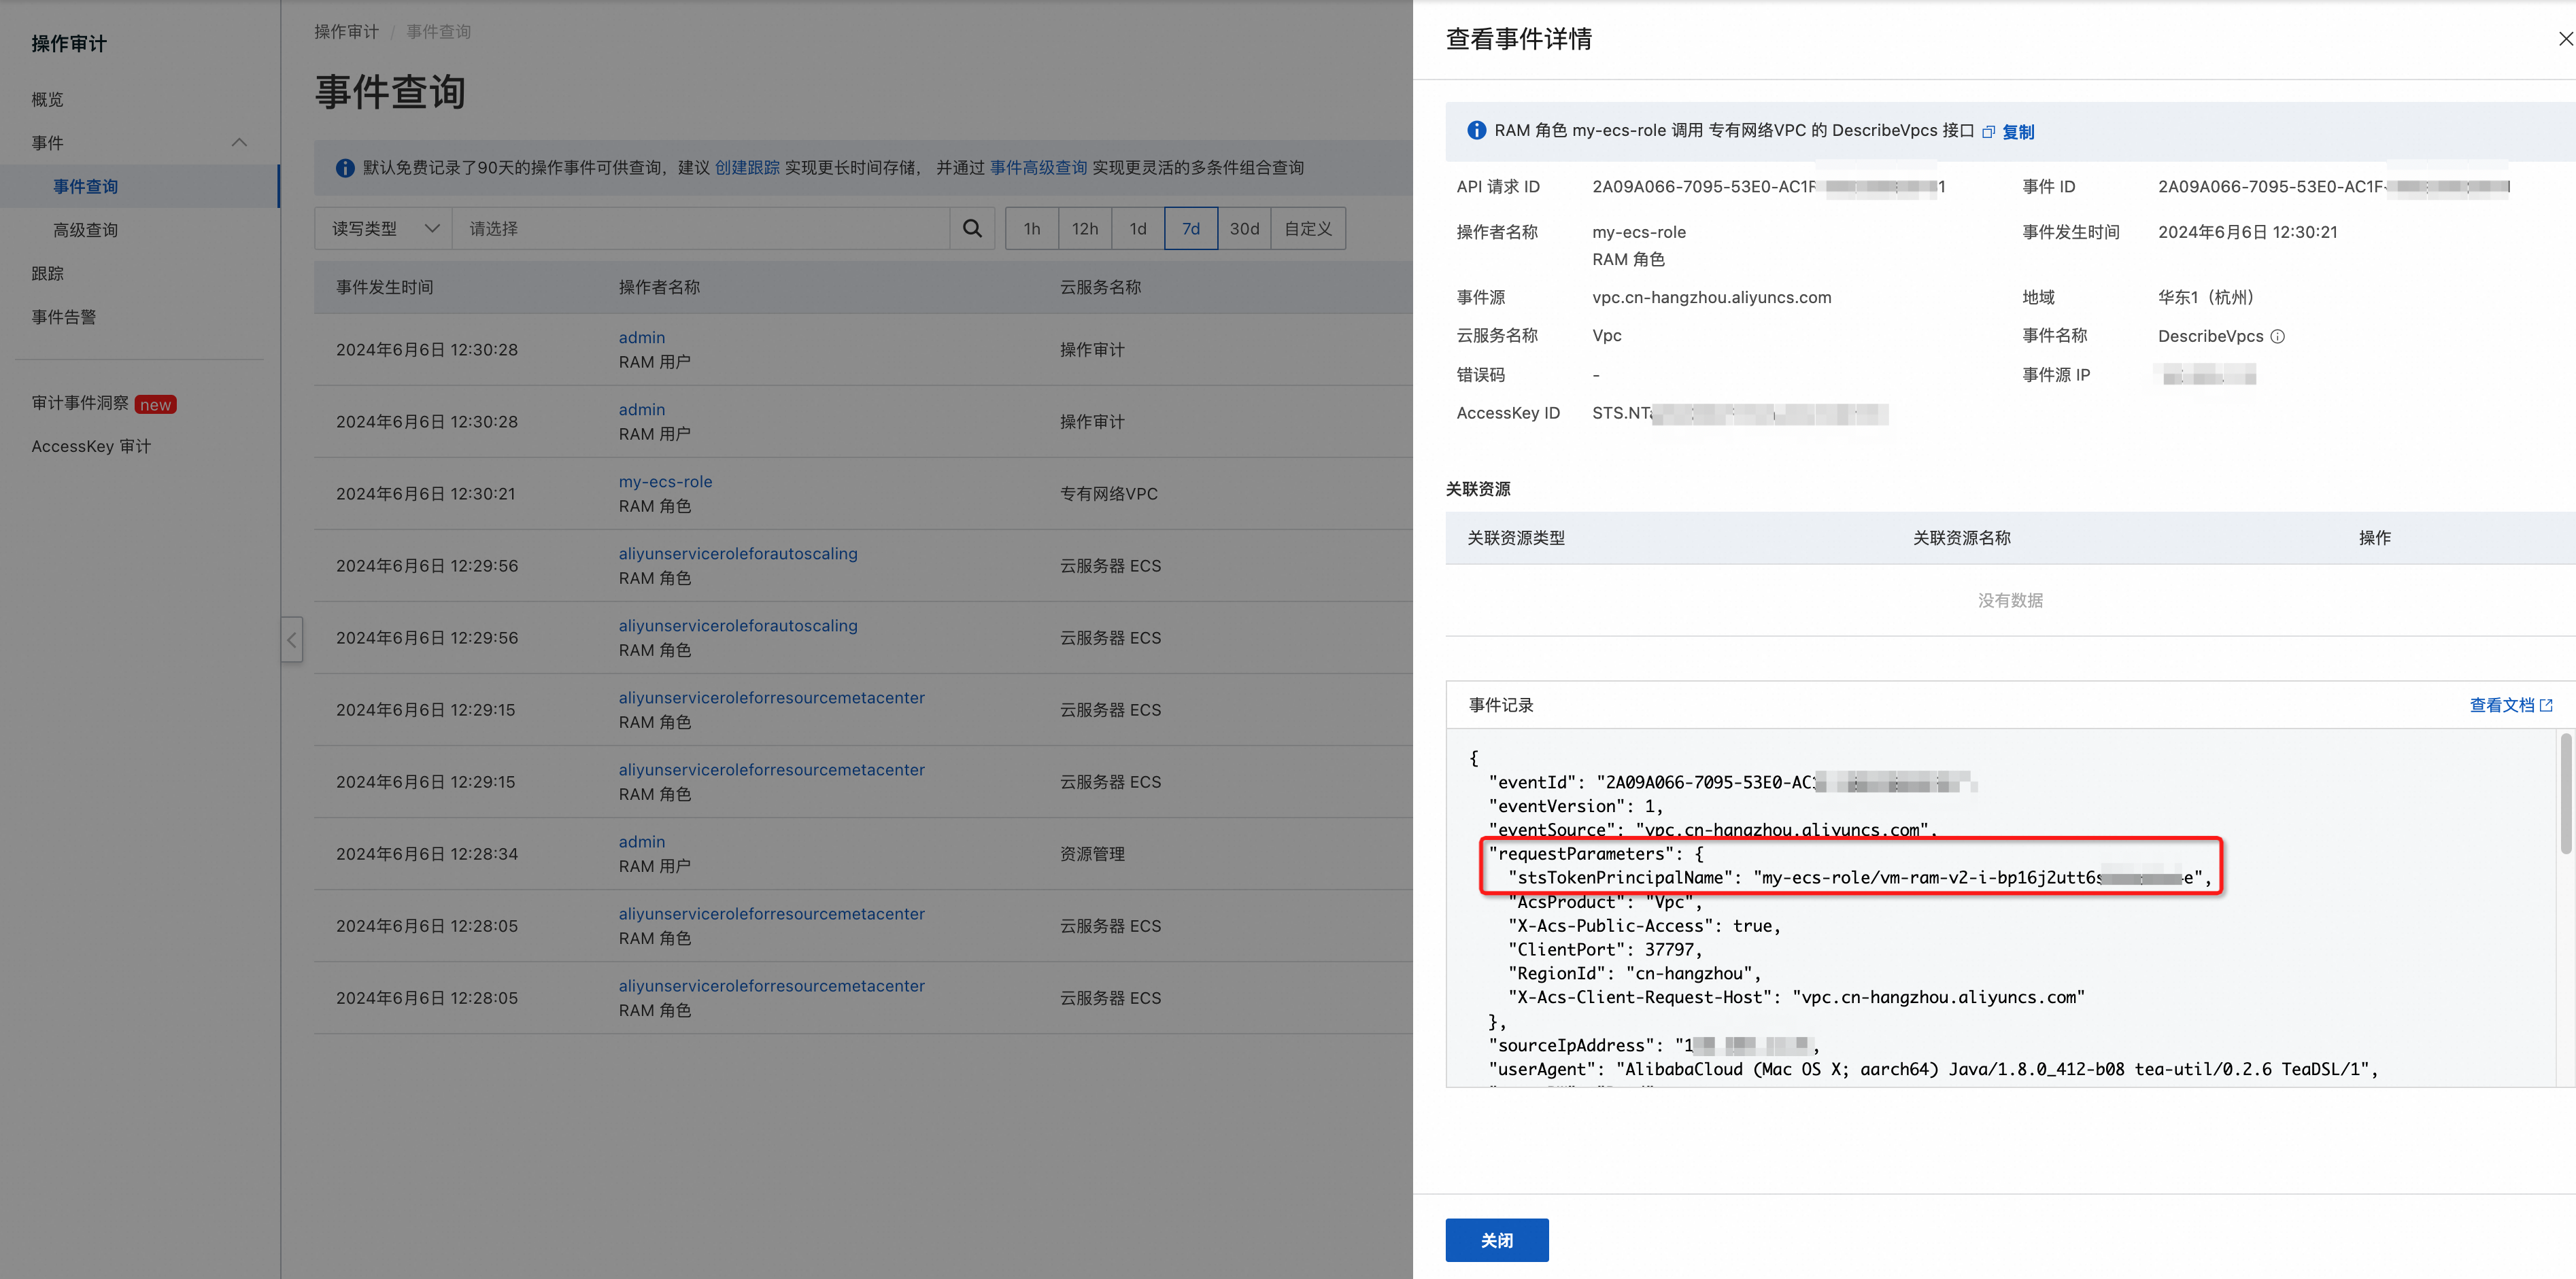Viewport: 2576px width, 1279px height.
Task: Click the info icon in the query notice
Action: [345, 168]
